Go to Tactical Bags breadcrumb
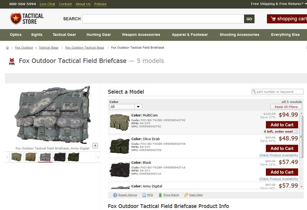307x210 pixels. pos(48,48)
